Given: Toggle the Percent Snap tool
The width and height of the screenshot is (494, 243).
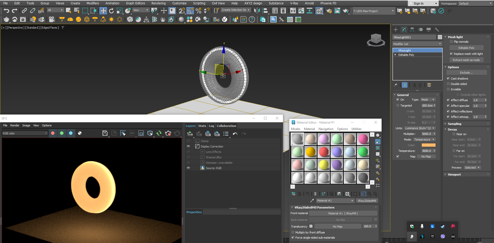Looking at the screenshot, I should [198, 11].
